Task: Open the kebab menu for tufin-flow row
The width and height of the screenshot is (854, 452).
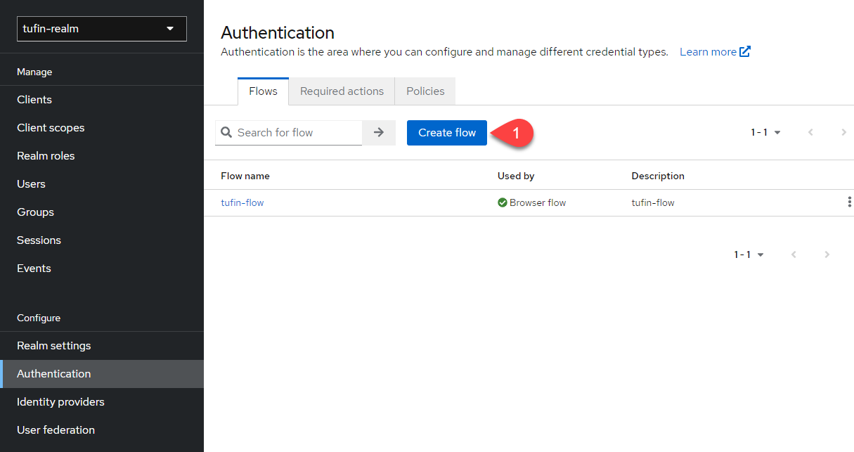Action: click(848, 202)
